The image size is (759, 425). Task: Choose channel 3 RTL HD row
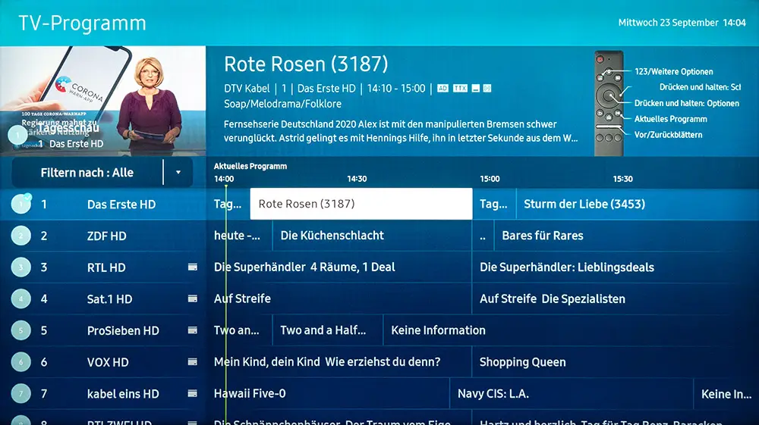pos(102,267)
